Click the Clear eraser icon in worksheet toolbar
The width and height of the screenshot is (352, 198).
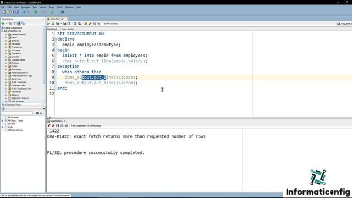pyautogui.click(x=90, y=24)
